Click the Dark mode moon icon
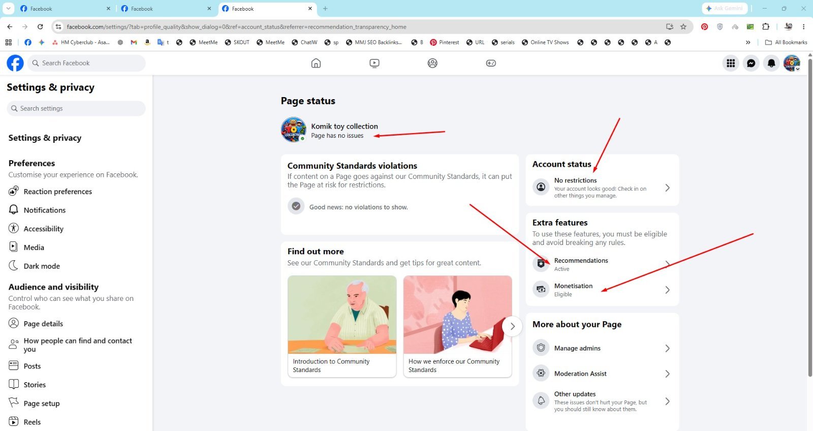 (x=14, y=265)
